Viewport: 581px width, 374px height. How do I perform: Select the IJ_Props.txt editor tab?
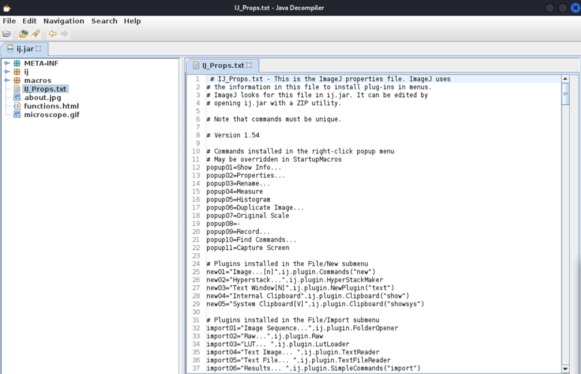(222, 65)
